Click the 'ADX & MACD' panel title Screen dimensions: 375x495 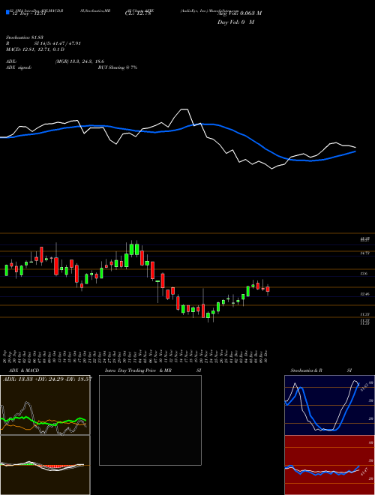[x=24, y=370]
